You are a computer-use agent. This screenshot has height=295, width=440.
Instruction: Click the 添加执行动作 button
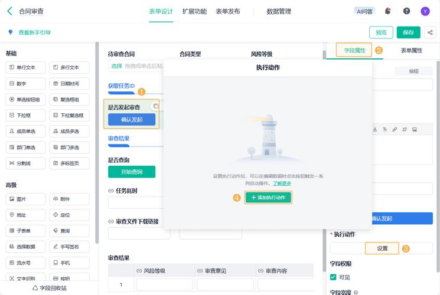pos(268,198)
